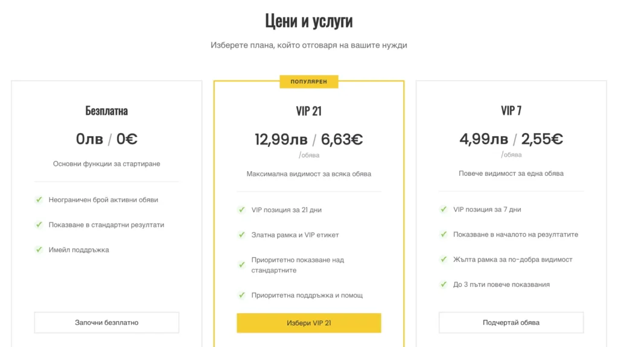Click the checkmark beside Жълта рамка за по-добра видимост
Image resolution: width=618 pixels, height=347 pixels.
[x=444, y=260]
